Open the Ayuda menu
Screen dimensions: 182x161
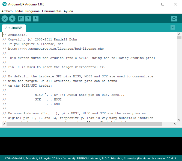click(68, 11)
